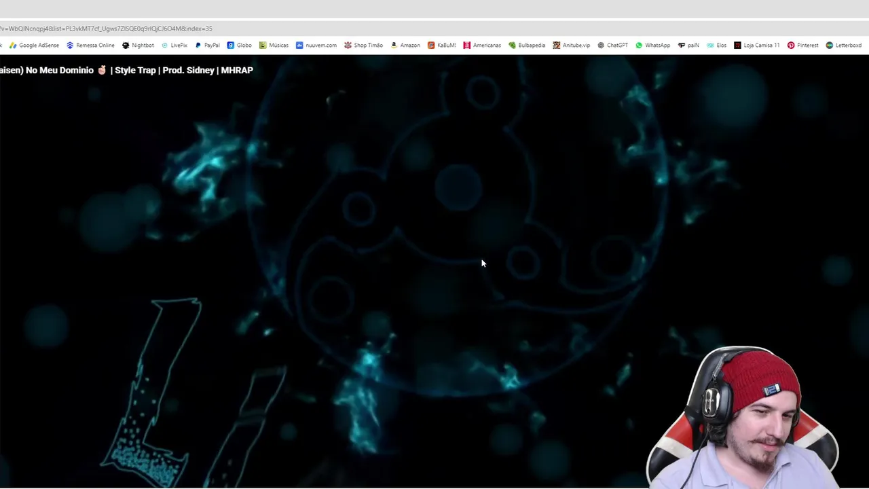This screenshot has height=489, width=869.
Task: Open the Músicas bookmark folder
Action: click(x=274, y=46)
